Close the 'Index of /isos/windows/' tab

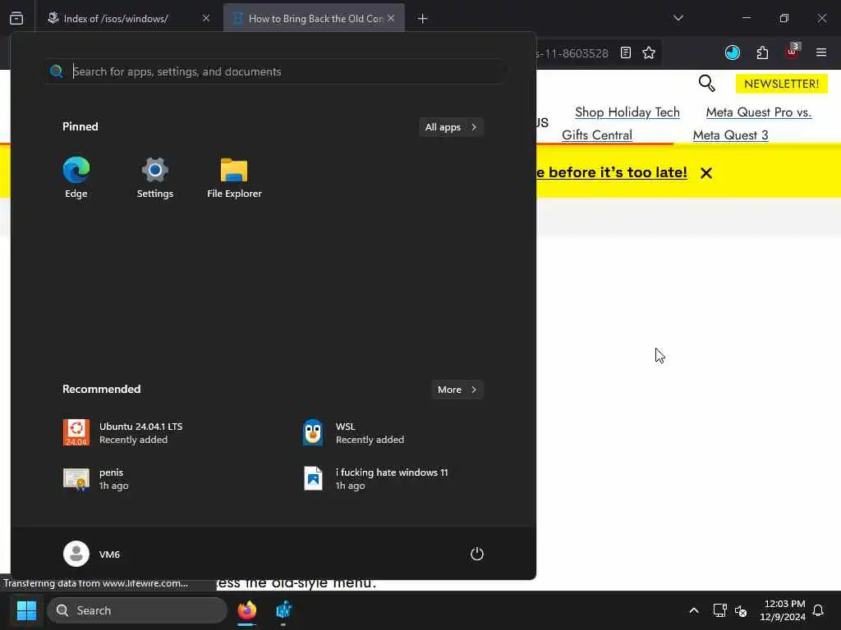206,18
